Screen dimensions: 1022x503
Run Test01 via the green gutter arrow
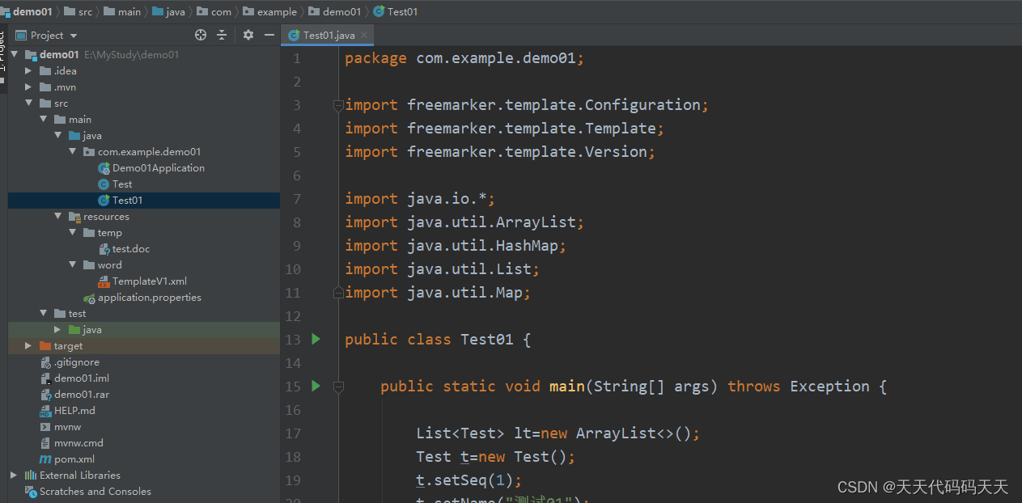tap(315, 339)
